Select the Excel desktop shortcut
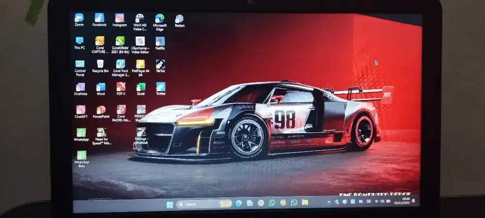 [141, 87]
